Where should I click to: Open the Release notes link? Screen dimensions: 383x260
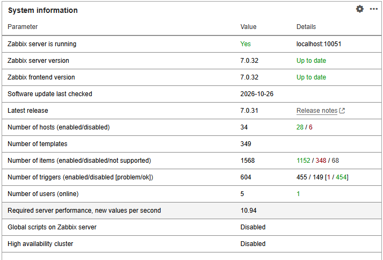(317, 111)
